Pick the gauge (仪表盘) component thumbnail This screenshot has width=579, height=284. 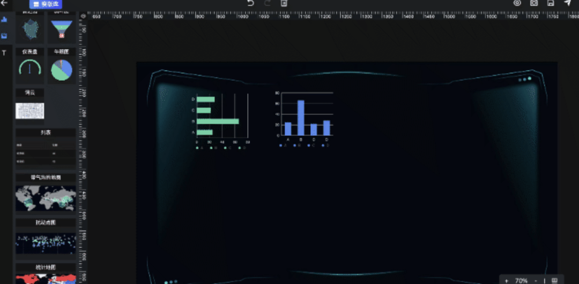[x=29, y=70]
